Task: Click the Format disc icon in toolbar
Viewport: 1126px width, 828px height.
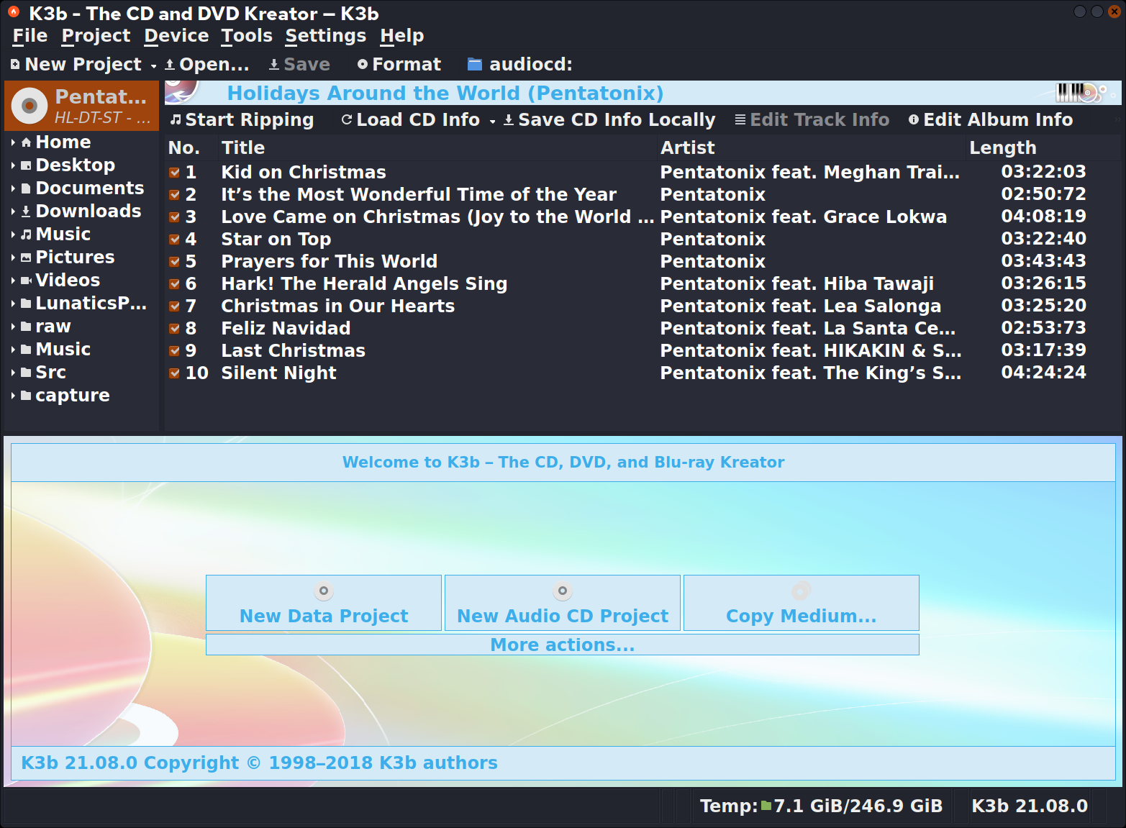Action: click(x=363, y=65)
